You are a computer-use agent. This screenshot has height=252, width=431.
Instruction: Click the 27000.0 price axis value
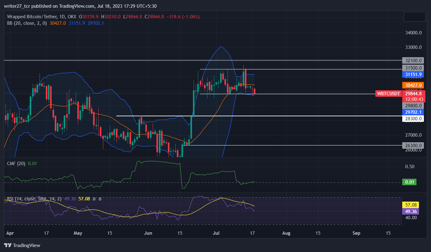coord(414,135)
